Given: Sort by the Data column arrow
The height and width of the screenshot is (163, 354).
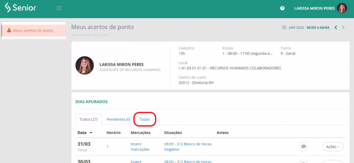Looking at the screenshot, I should (x=91, y=133).
